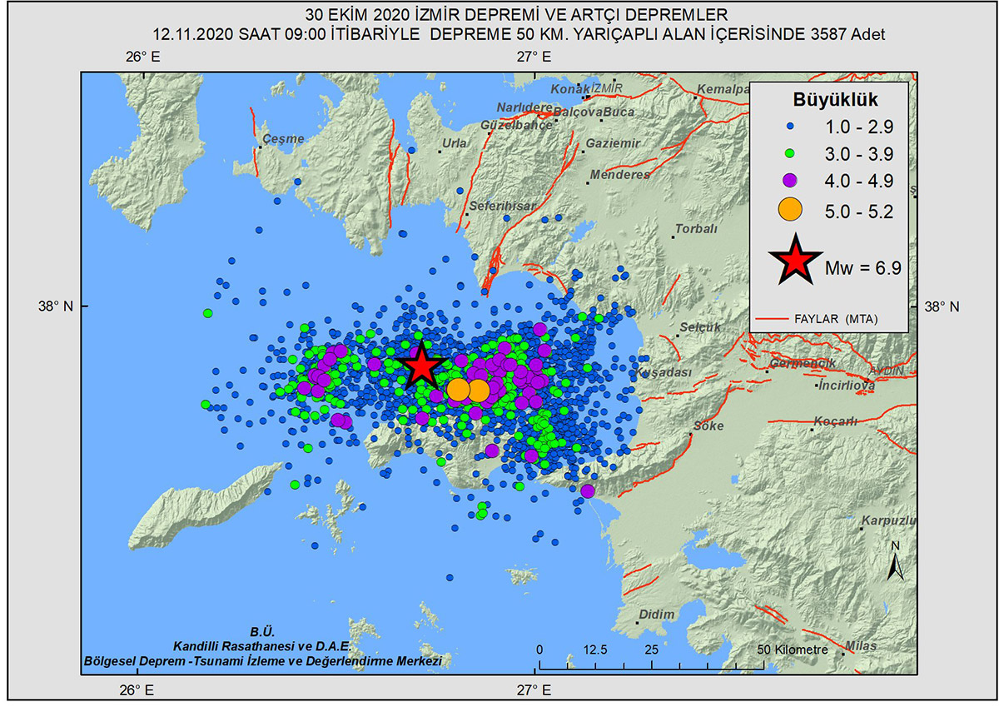Click the Didim town label
Viewport: 999px width, 707px height.
coord(657,615)
